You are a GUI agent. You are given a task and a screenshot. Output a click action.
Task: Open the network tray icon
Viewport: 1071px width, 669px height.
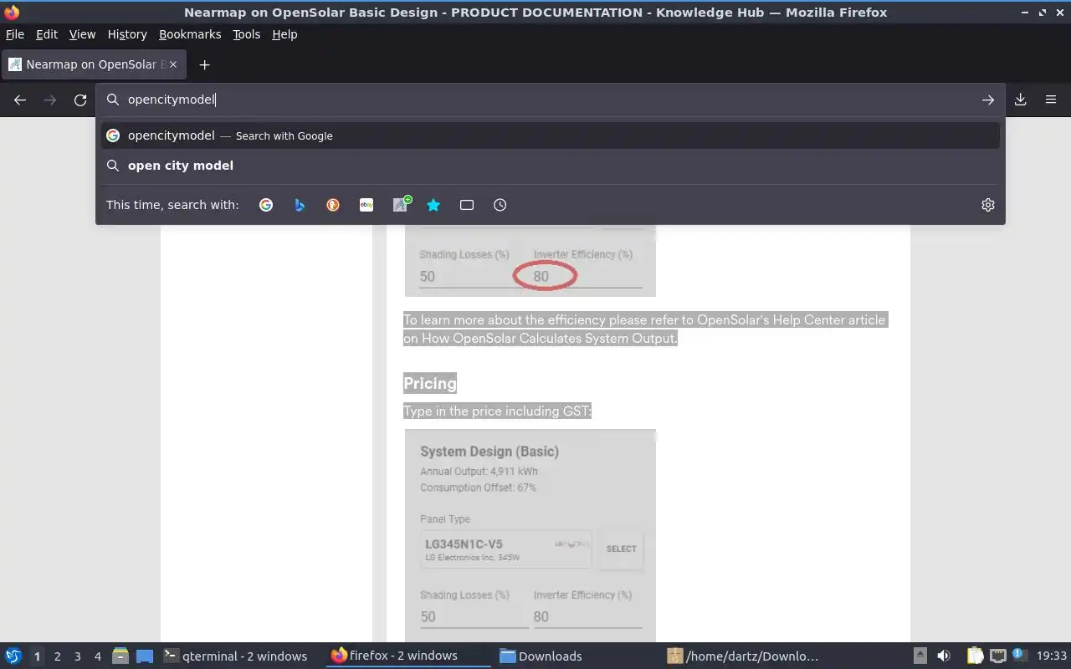pos(997,656)
